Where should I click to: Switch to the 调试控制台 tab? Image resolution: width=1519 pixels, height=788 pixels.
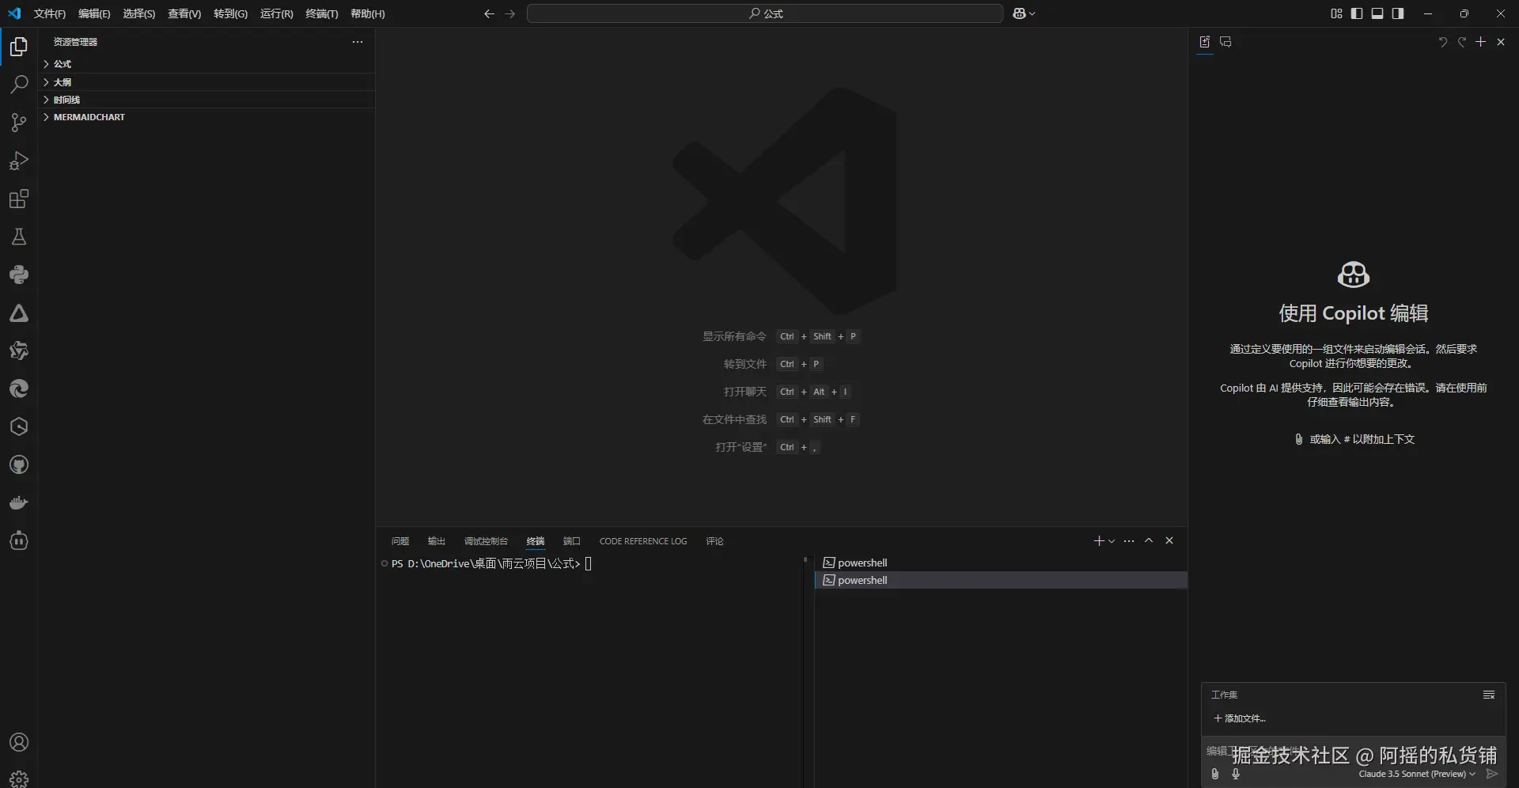click(x=486, y=541)
